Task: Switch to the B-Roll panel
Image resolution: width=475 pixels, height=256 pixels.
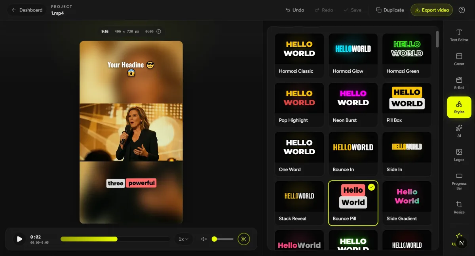Action: tap(459, 83)
